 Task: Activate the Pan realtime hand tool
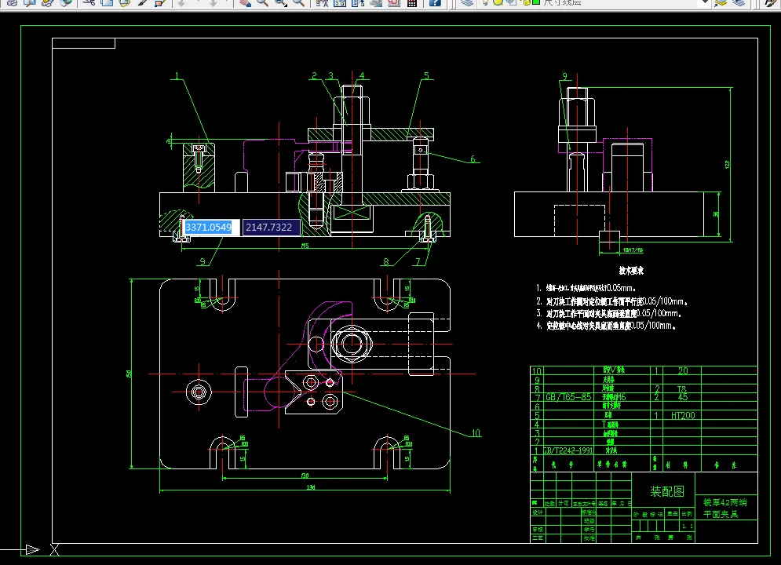(x=244, y=3)
